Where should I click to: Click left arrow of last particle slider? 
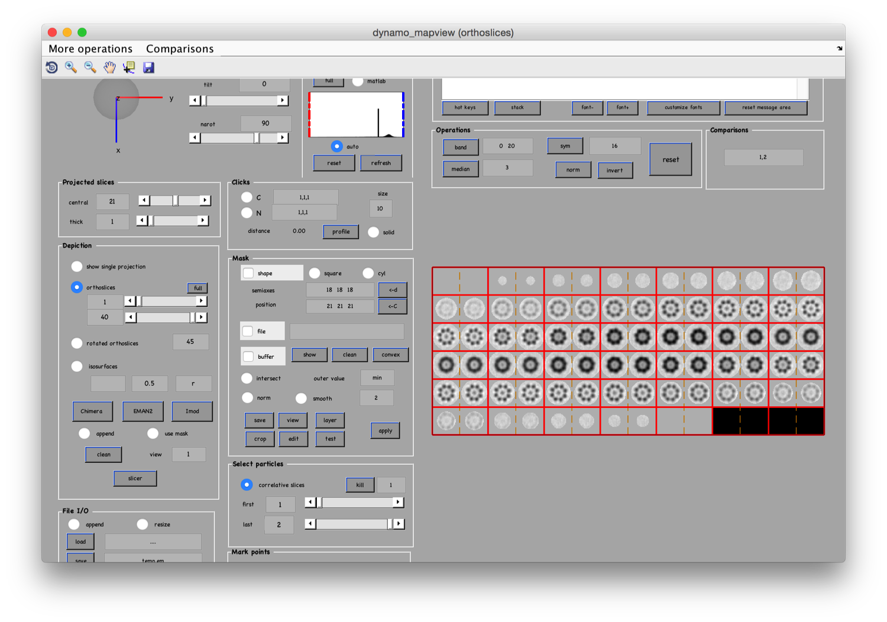tap(310, 524)
